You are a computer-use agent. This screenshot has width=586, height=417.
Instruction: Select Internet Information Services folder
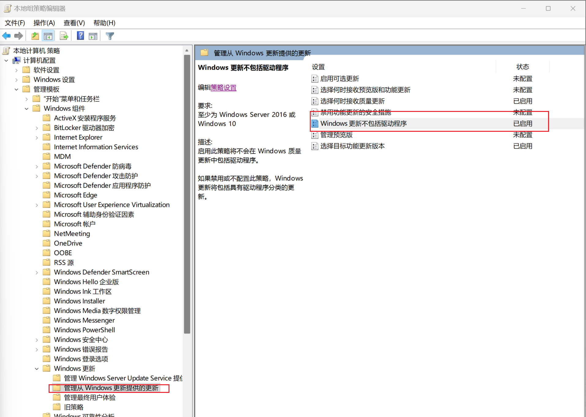96,147
